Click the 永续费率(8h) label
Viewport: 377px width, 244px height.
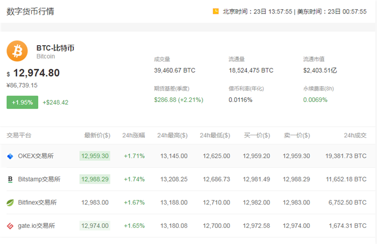(319, 89)
